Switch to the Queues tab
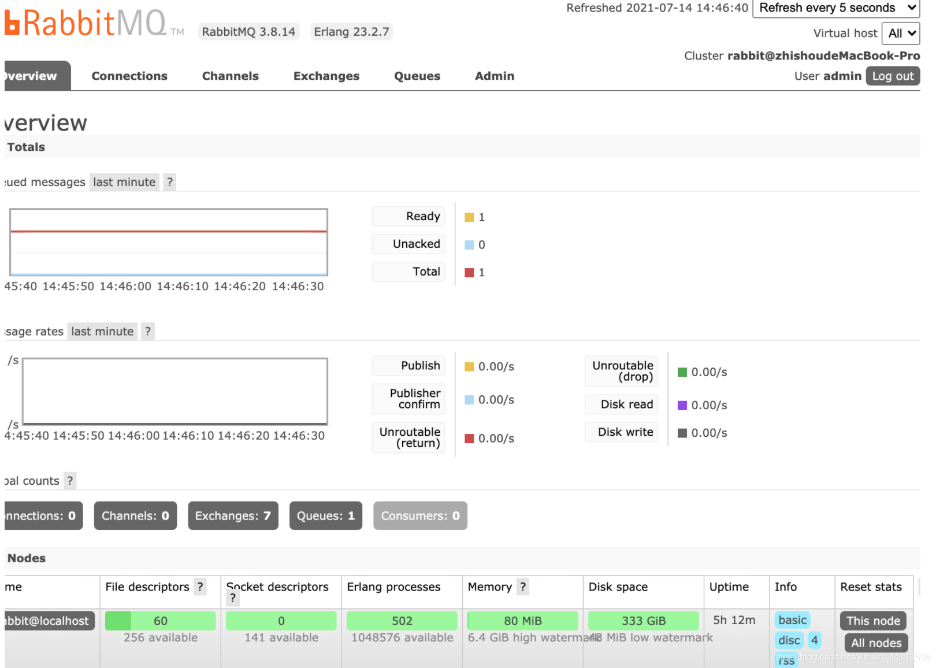 (x=417, y=76)
